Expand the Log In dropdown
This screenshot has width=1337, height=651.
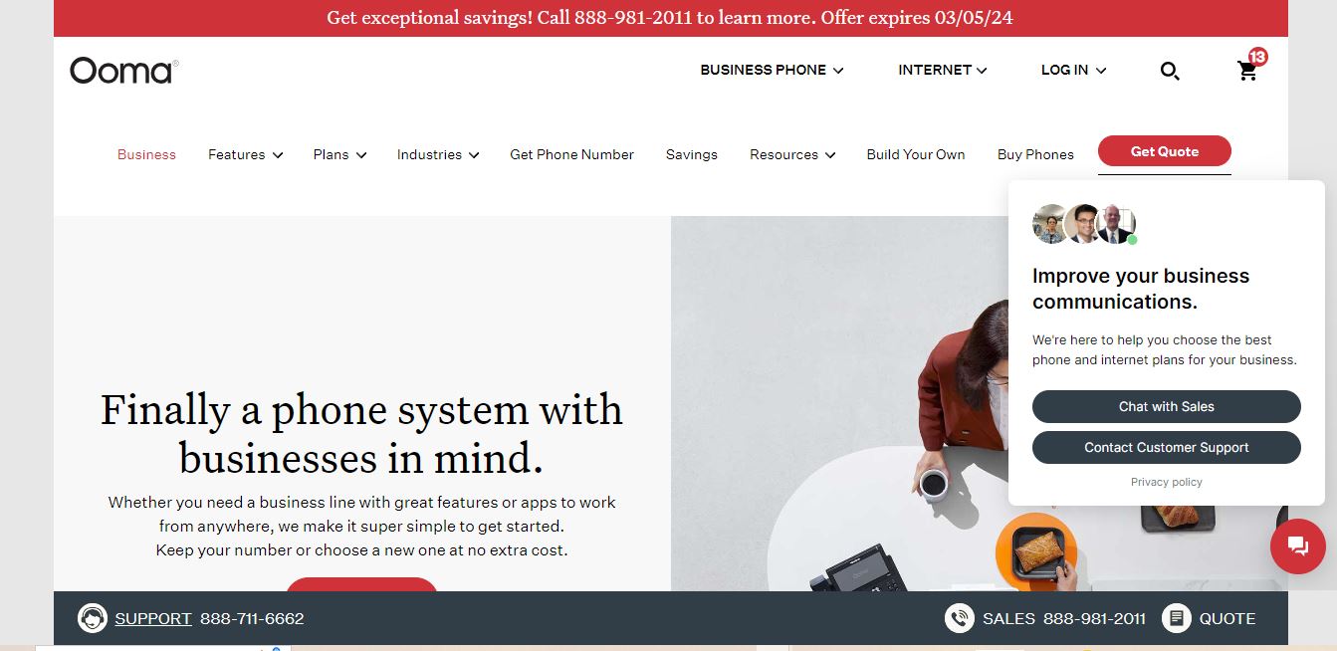tap(1073, 70)
